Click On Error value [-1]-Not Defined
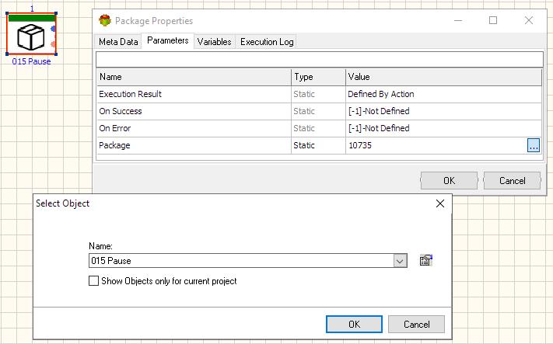 point(379,128)
